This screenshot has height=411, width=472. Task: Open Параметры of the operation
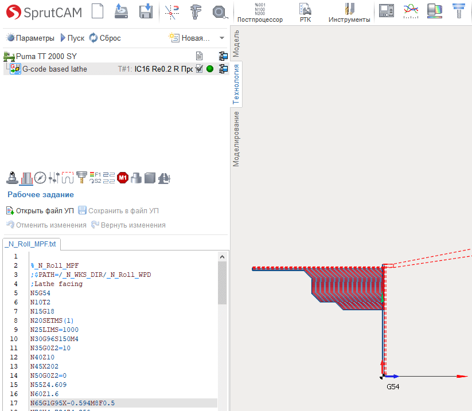coord(30,38)
